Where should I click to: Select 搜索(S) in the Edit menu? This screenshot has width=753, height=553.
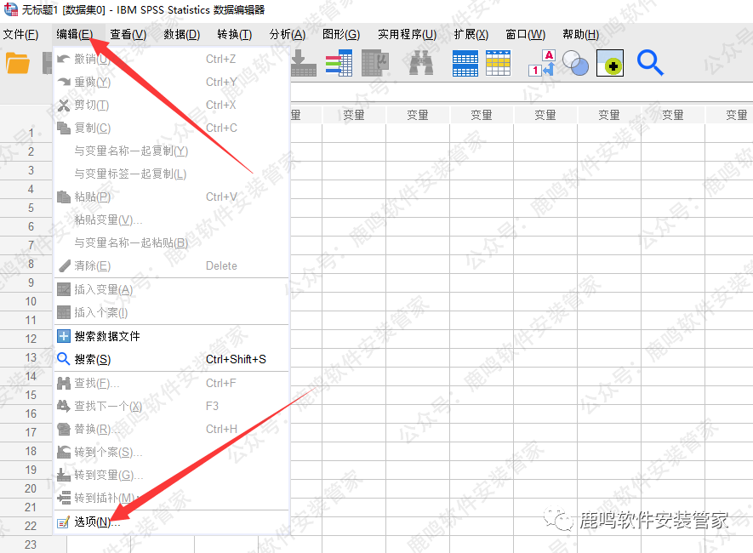click(171, 359)
